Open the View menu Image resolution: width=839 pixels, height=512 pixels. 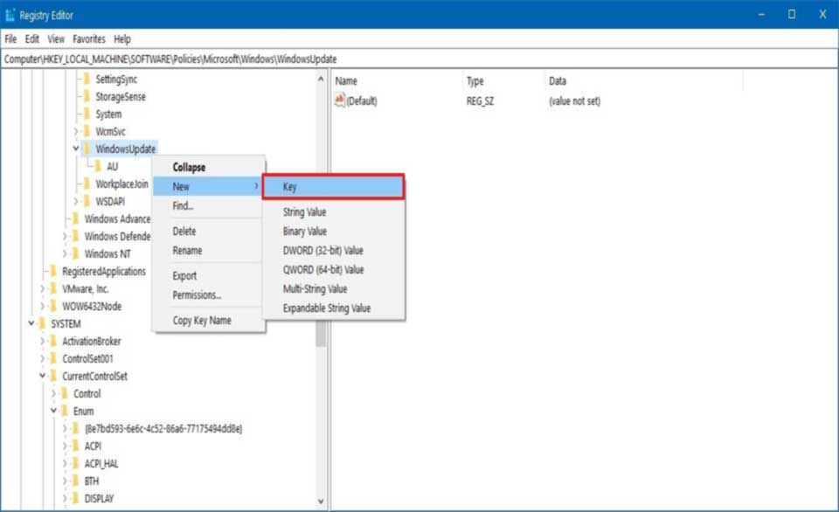point(56,39)
